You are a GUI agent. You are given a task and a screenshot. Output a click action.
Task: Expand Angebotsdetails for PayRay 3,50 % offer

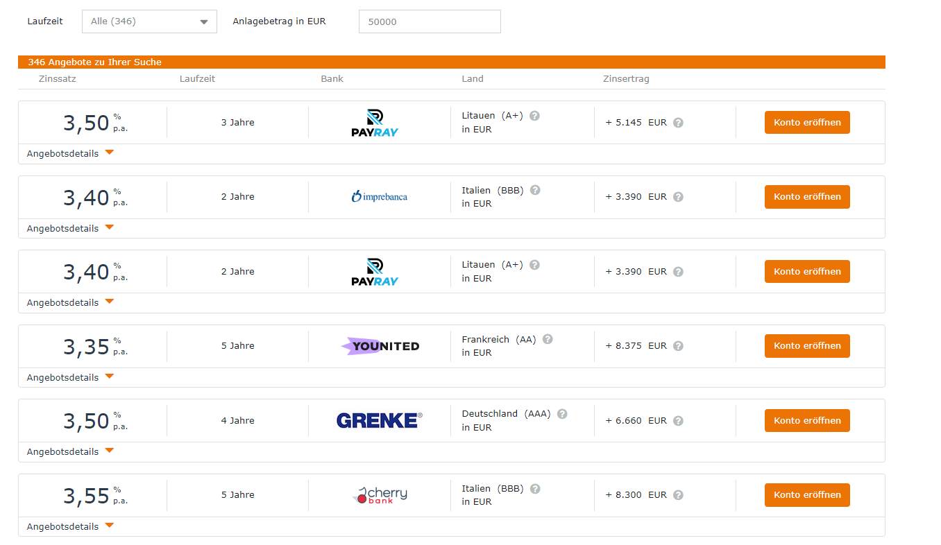click(70, 153)
